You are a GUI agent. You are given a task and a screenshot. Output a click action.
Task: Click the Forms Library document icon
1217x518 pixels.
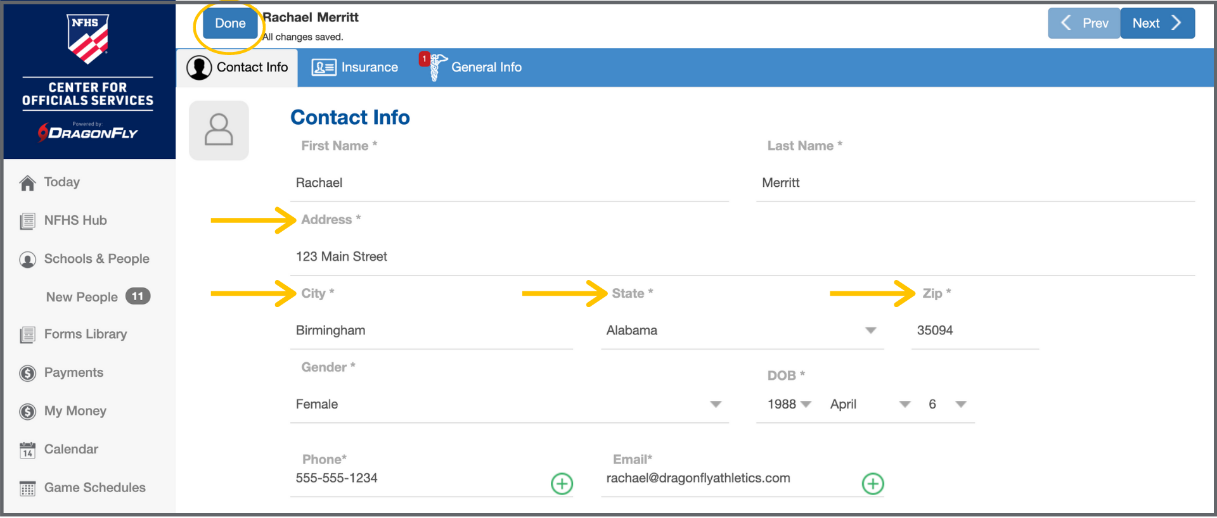[27, 335]
